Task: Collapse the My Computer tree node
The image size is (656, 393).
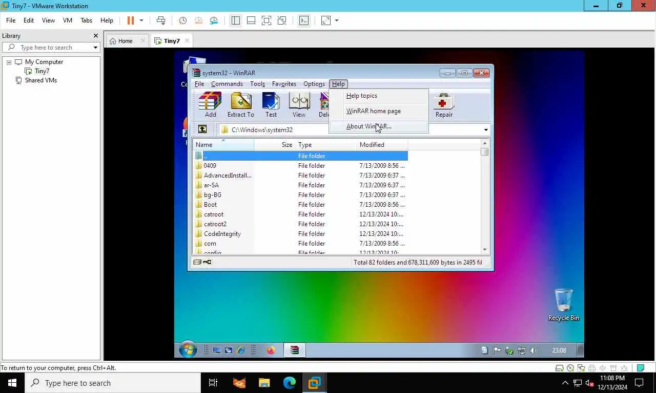Action: (9, 62)
